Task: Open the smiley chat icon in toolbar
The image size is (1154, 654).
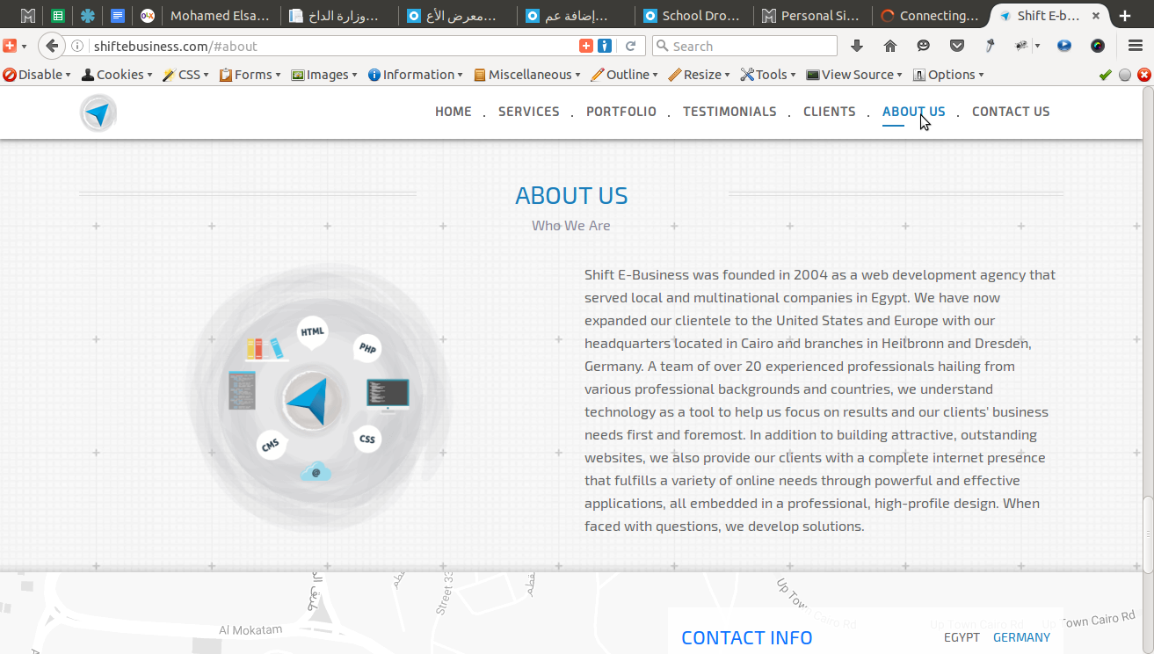Action: 923,46
